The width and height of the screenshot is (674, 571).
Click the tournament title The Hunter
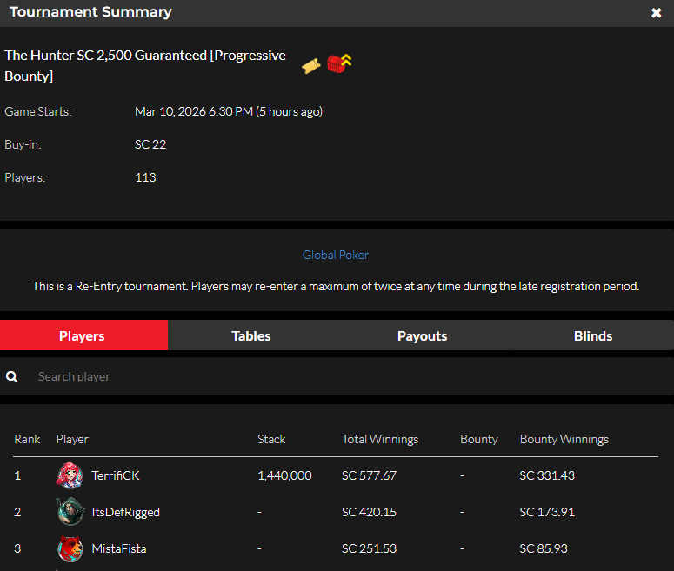pos(145,66)
